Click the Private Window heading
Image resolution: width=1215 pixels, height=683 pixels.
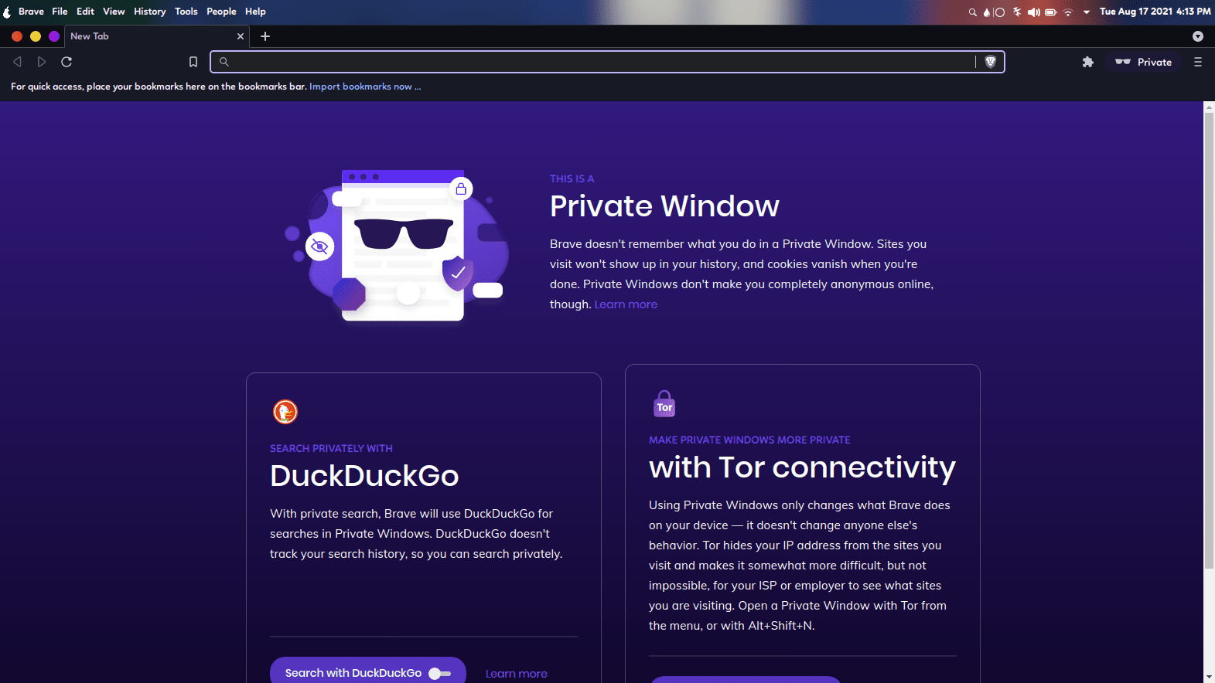664,206
